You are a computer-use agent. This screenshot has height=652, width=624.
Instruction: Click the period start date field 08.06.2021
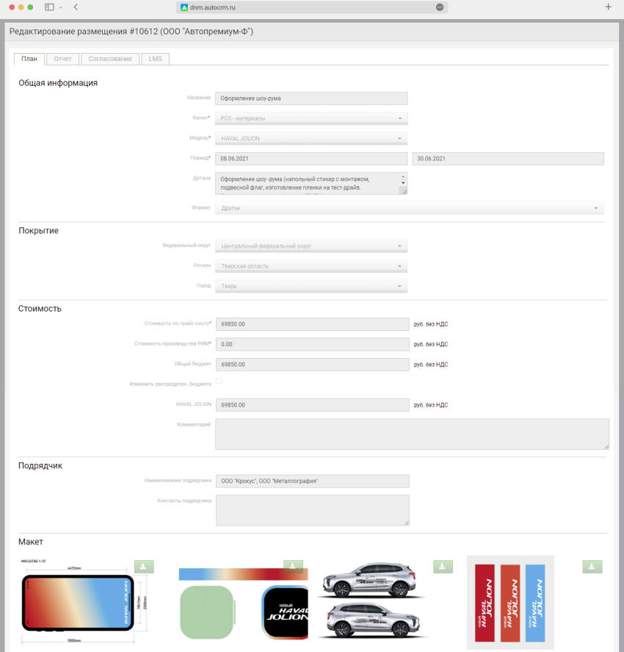point(311,159)
